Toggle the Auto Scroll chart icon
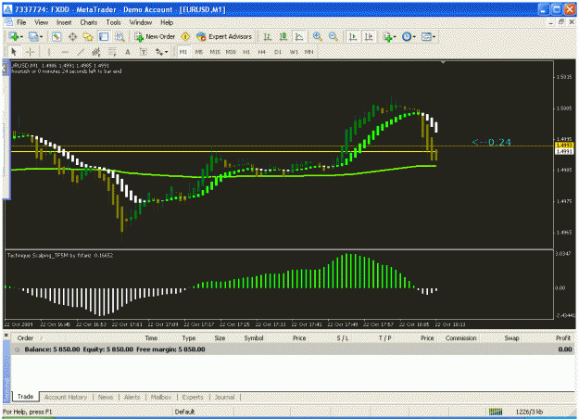 pos(353,36)
